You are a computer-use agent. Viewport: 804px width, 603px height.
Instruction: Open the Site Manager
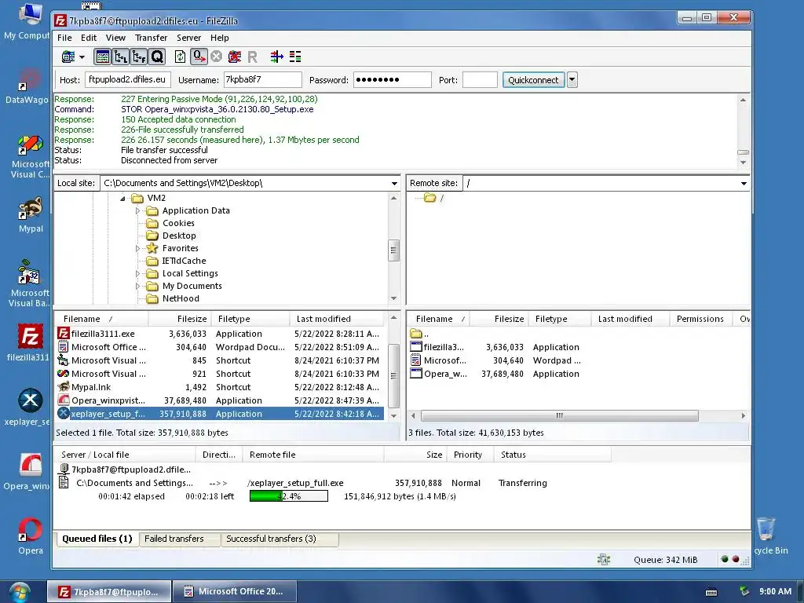[x=68, y=57]
